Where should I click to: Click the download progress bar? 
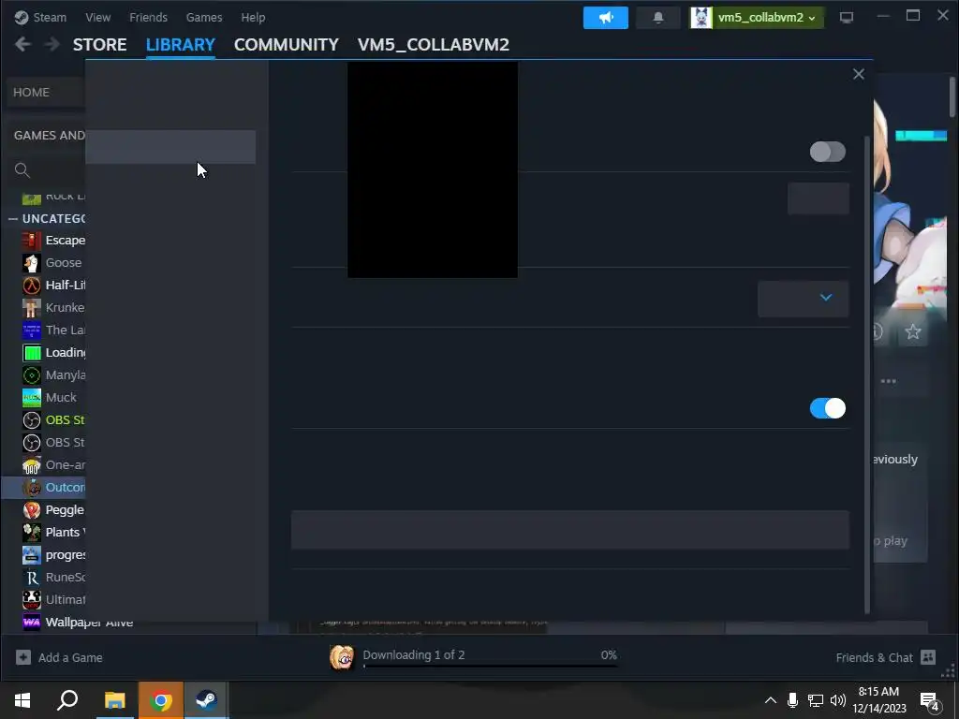click(x=490, y=666)
